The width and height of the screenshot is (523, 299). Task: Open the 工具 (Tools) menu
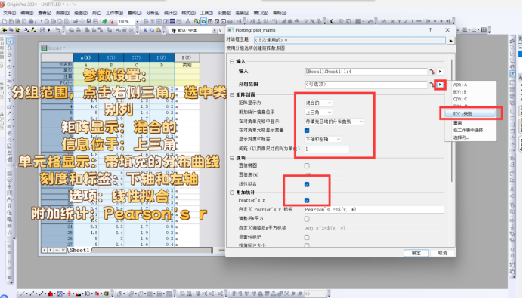point(206,13)
